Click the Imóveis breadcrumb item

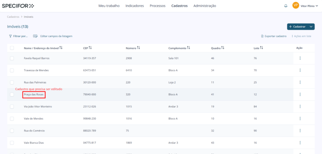(x=29, y=17)
